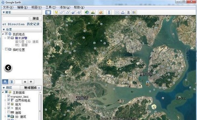
Task: Open the 视图(V) menu
Action: (36, 8)
